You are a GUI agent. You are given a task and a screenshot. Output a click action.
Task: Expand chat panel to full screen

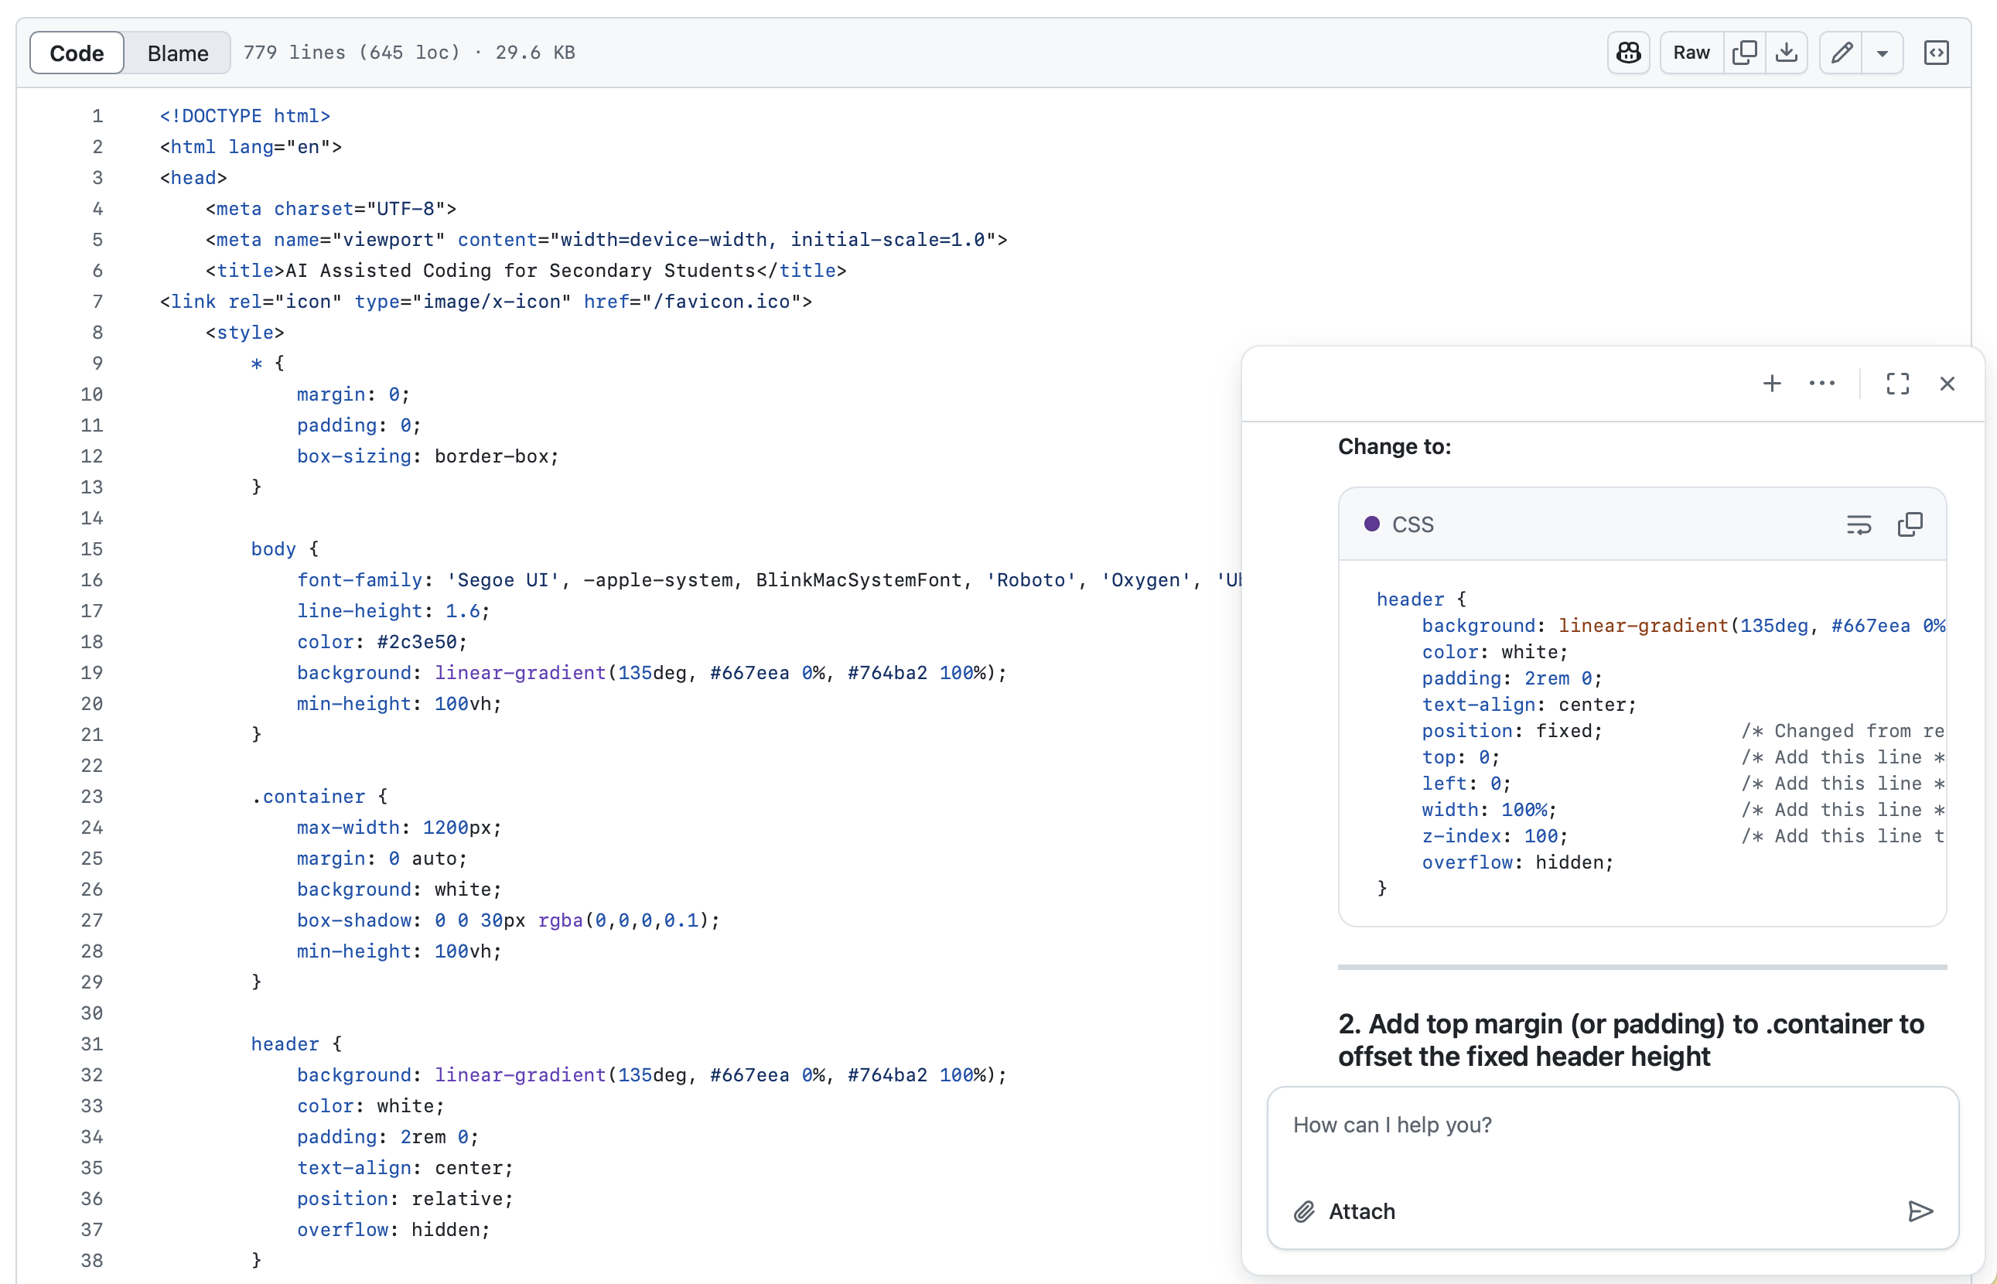click(x=1898, y=384)
